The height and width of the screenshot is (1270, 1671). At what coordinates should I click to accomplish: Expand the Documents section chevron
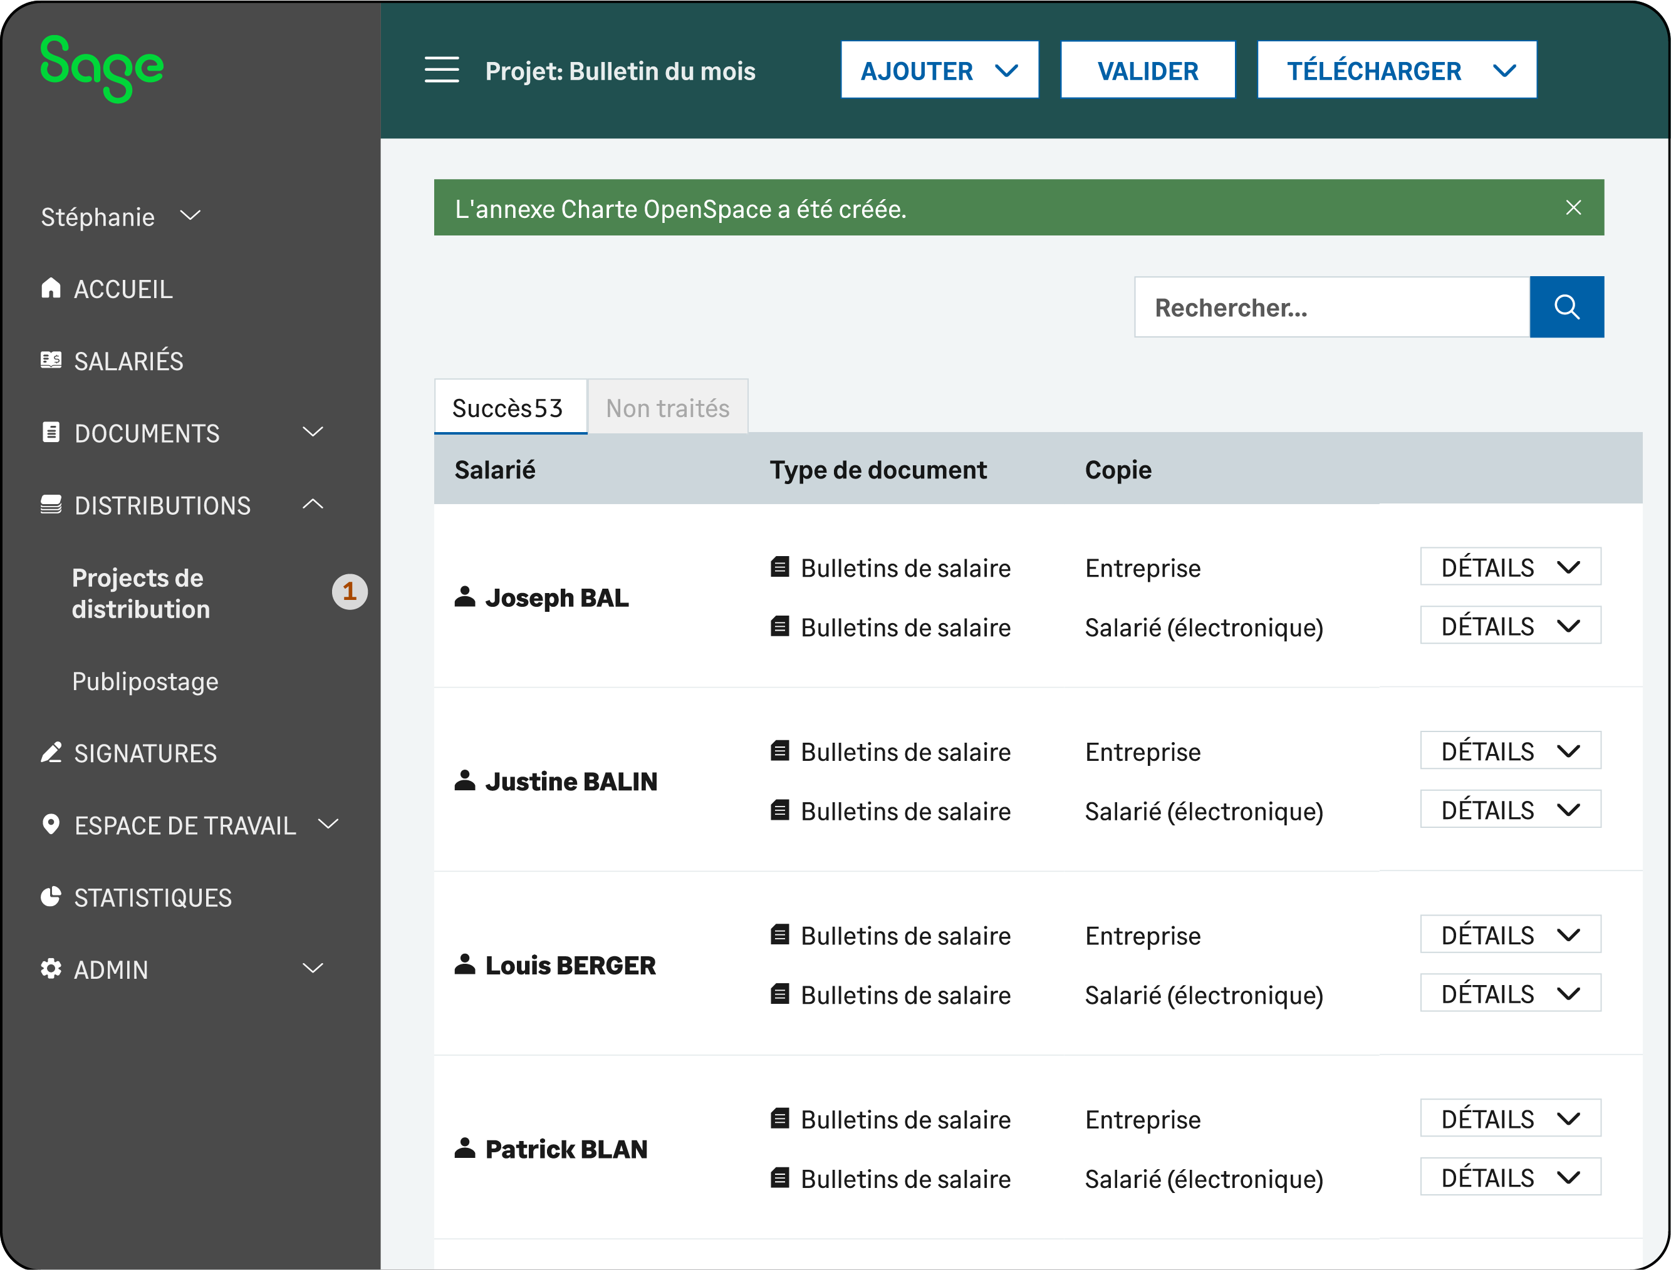click(x=312, y=431)
